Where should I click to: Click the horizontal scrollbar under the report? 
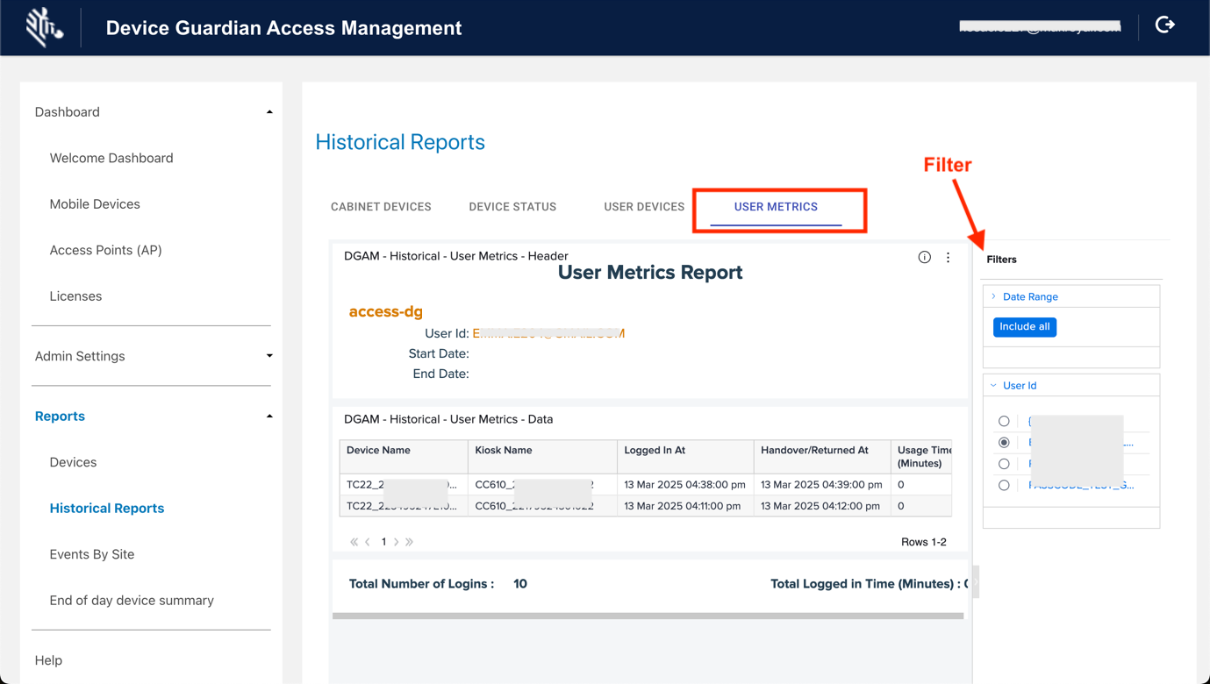pos(648,616)
